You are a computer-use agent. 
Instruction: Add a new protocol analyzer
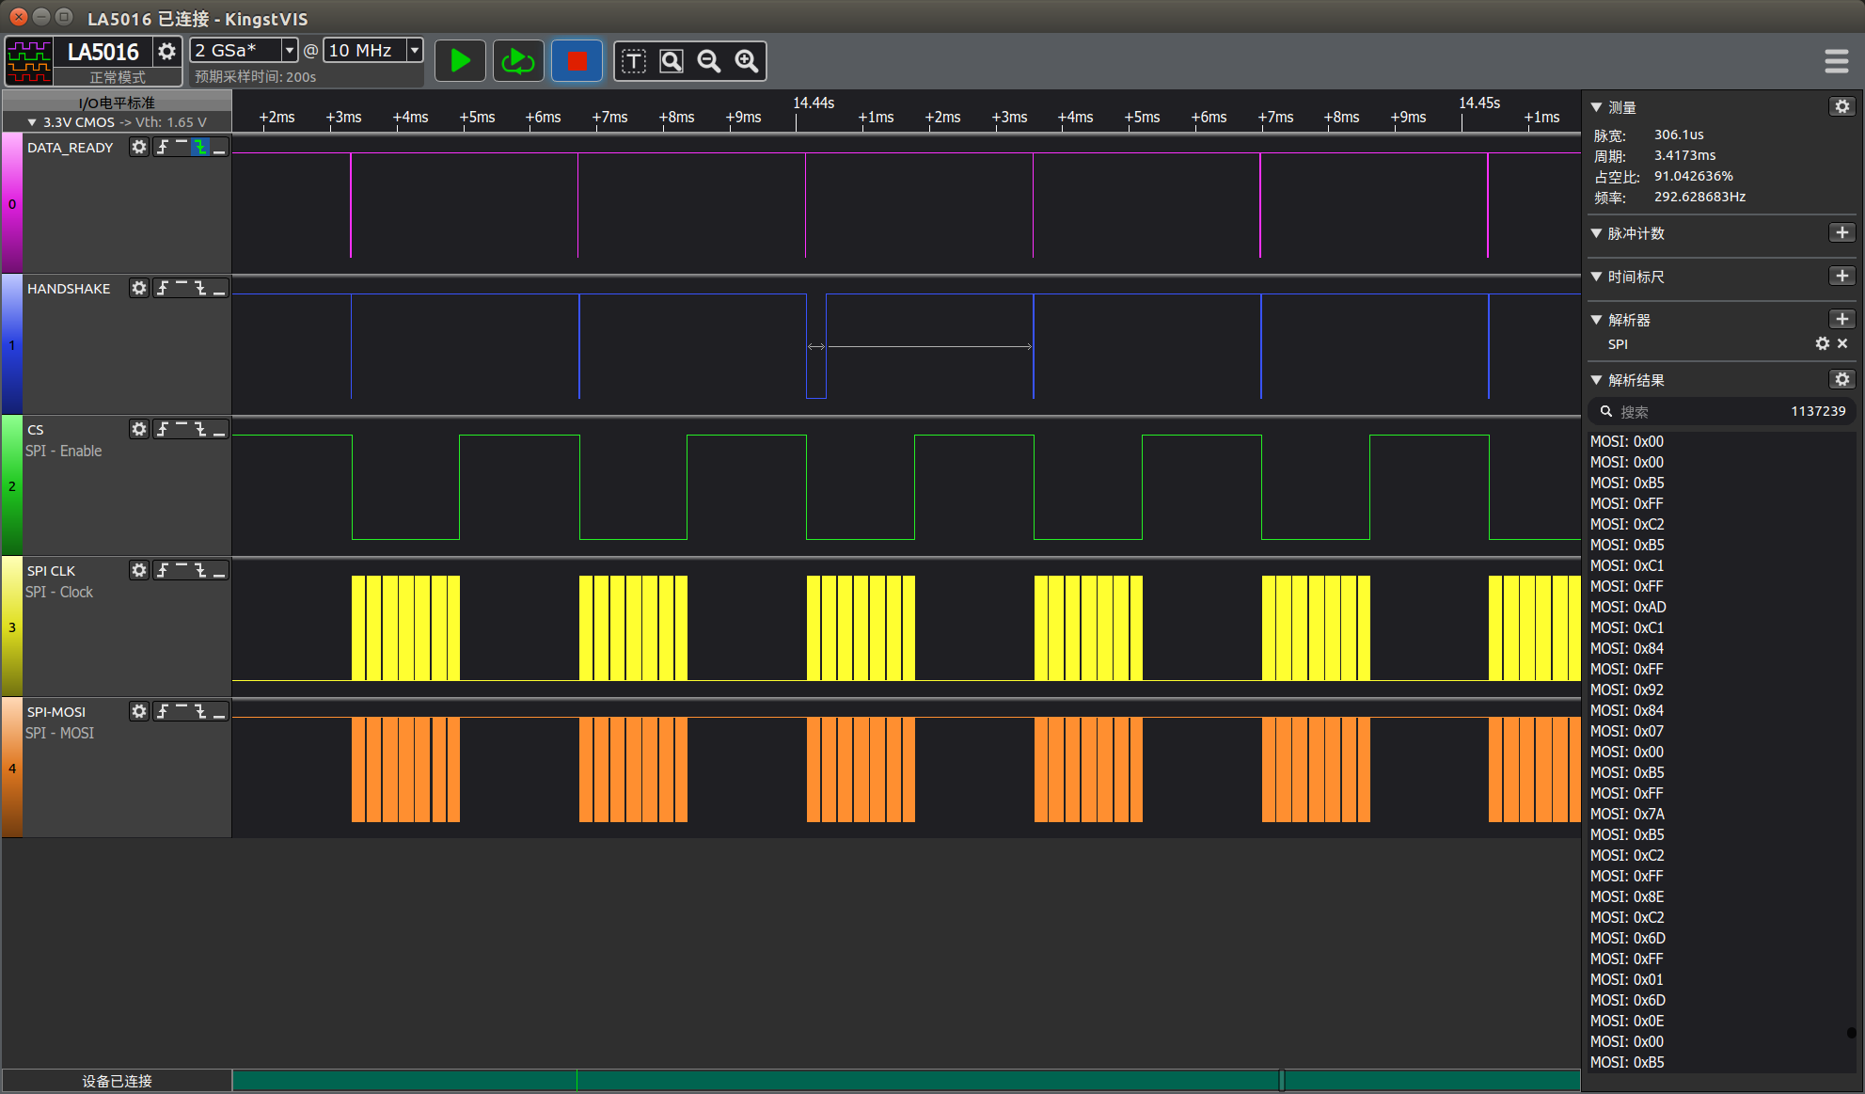[x=1841, y=319]
